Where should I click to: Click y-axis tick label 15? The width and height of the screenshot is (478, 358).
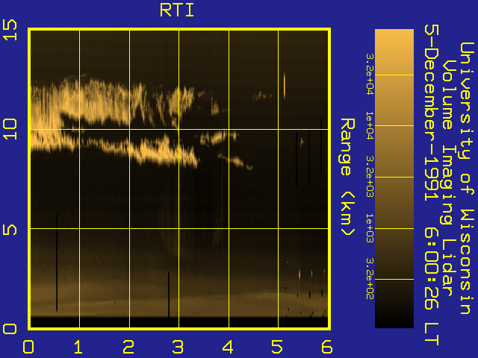(x=10, y=30)
